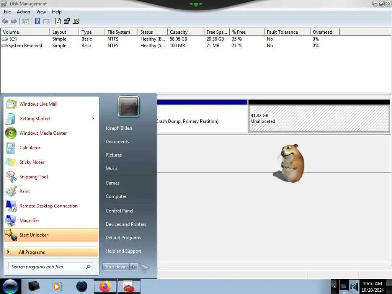392x294 pixels.
Task: Open the media player taskbar icon
Action: point(57,286)
